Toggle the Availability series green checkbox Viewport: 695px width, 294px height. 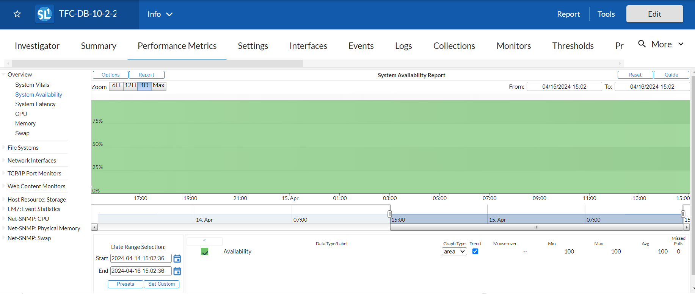pyautogui.click(x=205, y=252)
